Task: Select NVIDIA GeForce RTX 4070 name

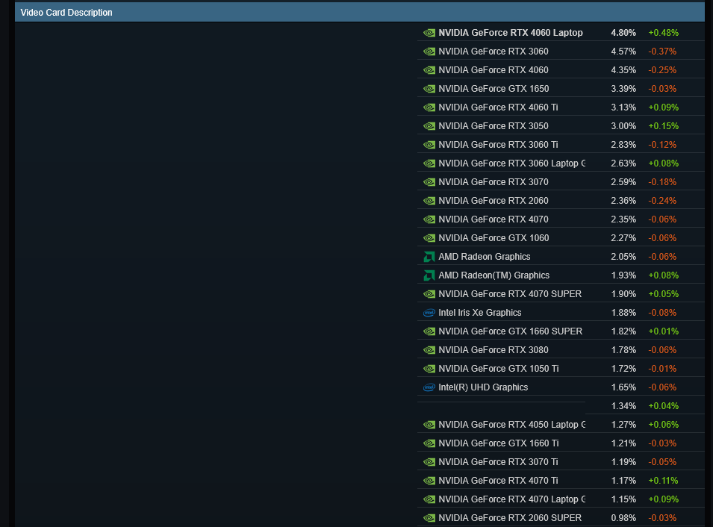Action: tap(494, 219)
